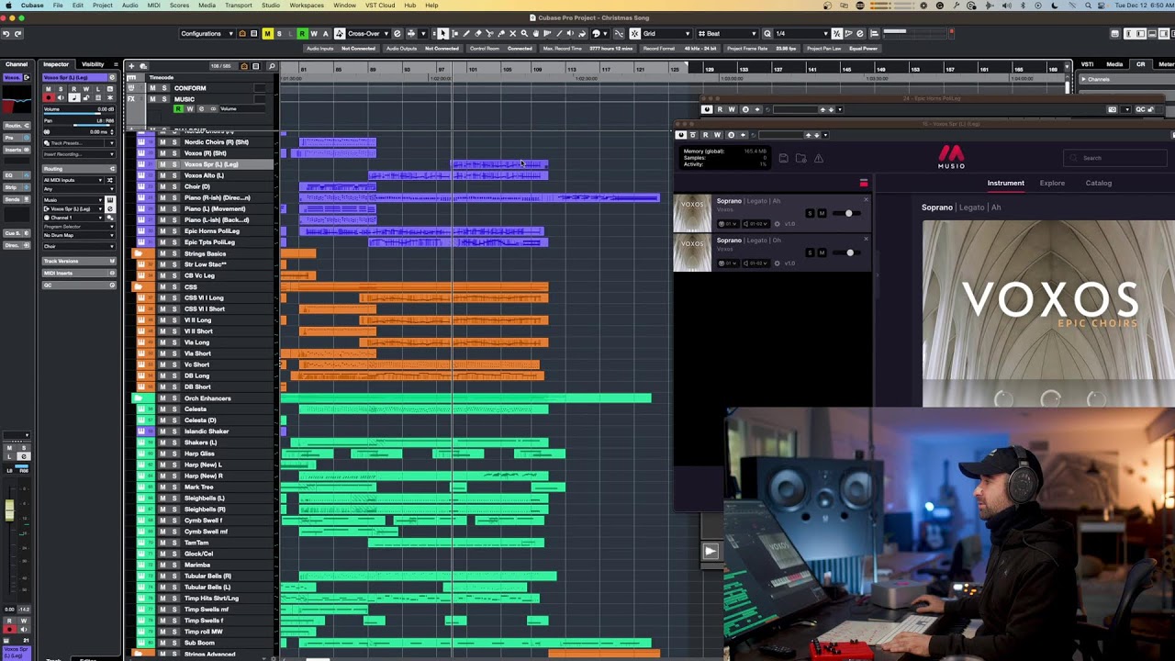Open the Musio load folder icon
This screenshot has height=661, width=1175.
801,158
